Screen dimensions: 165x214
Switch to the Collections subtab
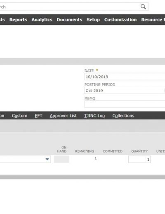click(123, 116)
